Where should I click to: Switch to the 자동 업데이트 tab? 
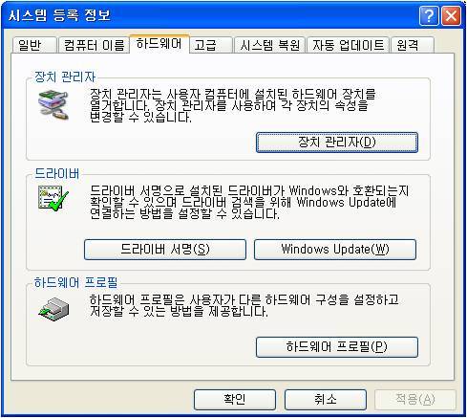point(348,45)
